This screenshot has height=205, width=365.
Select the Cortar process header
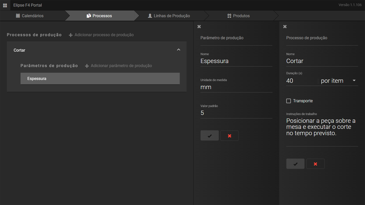[x=97, y=50]
